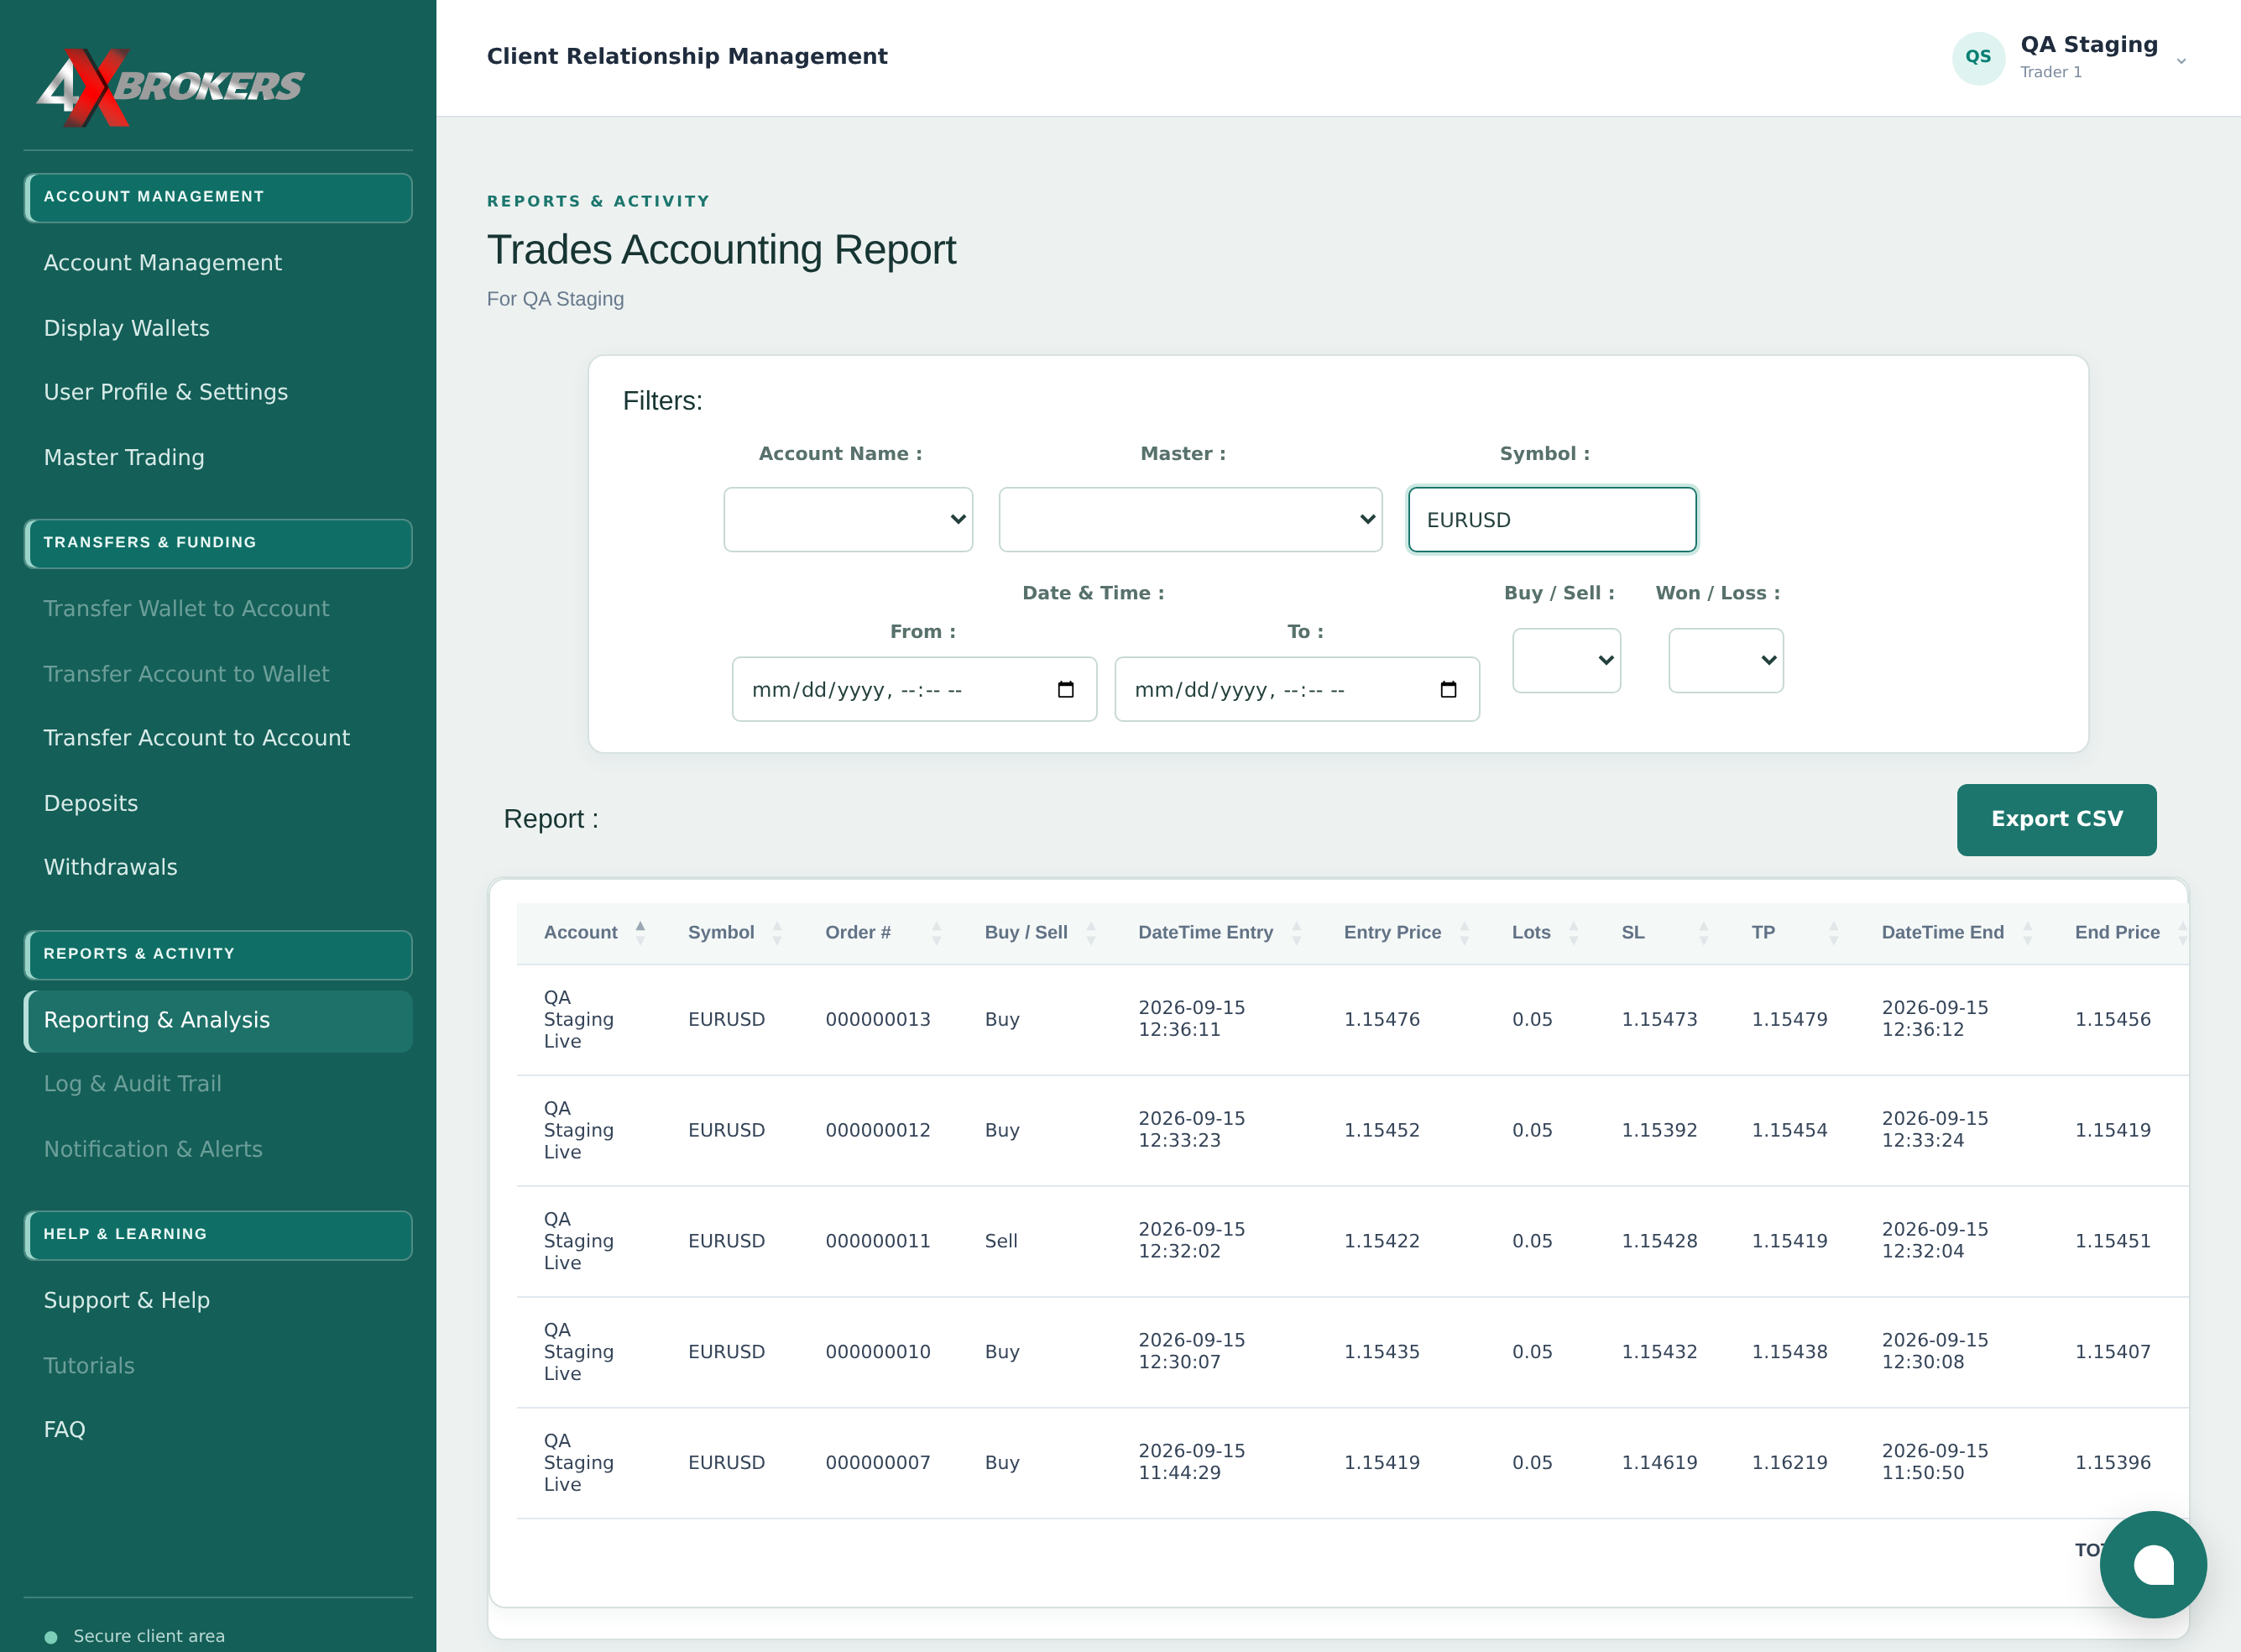Open the Master filter dropdown
Image resolution: width=2241 pixels, height=1652 pixels.
pos(1190,519)
